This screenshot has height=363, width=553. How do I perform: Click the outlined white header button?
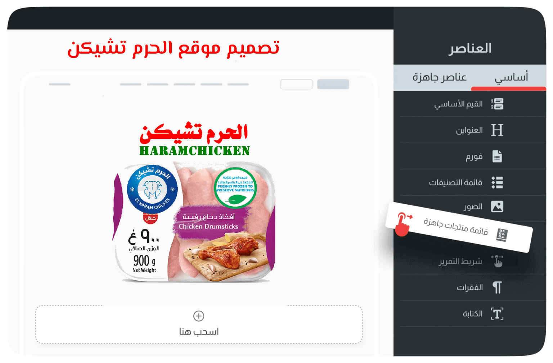click(x=296, y=84)
